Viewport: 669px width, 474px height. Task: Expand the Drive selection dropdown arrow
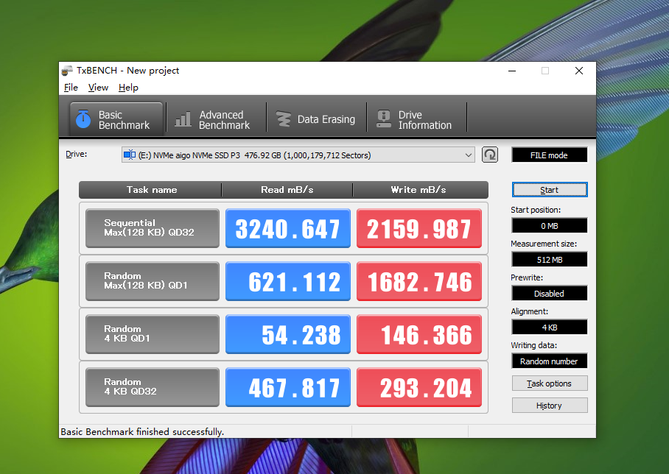point(469,155)
